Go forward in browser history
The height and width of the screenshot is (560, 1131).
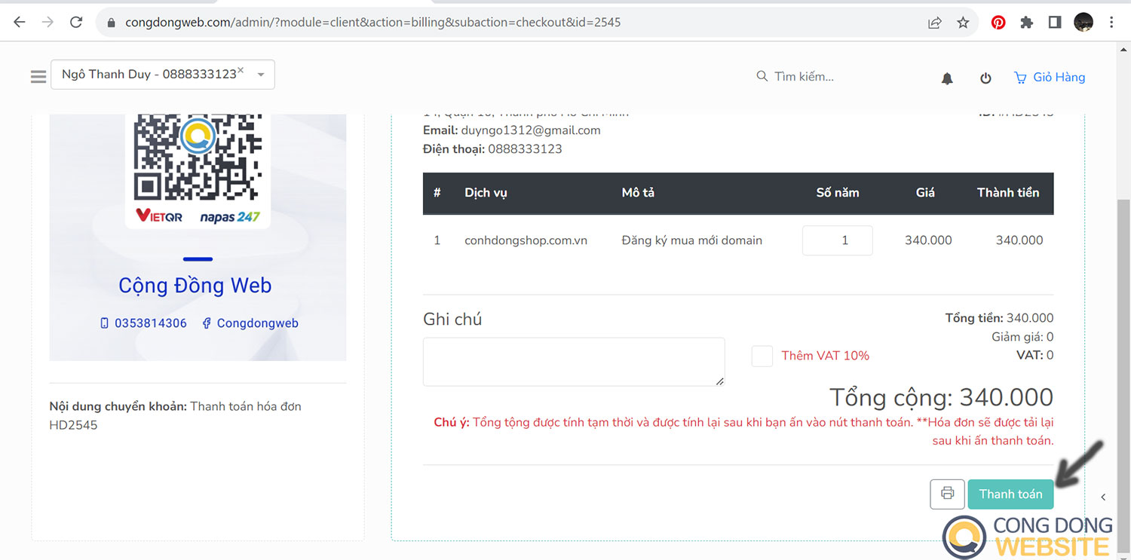(x=48, y=22)
